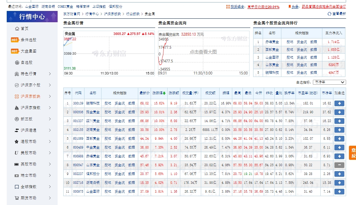Screen dimensions: 356x205
Task: Click 行情中心 breadcrumb link
Action: click(x=92, y=14)
